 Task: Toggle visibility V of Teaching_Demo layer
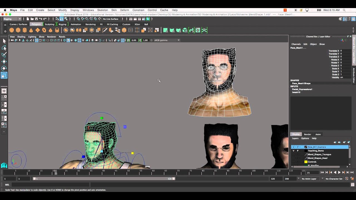point(293,151)
